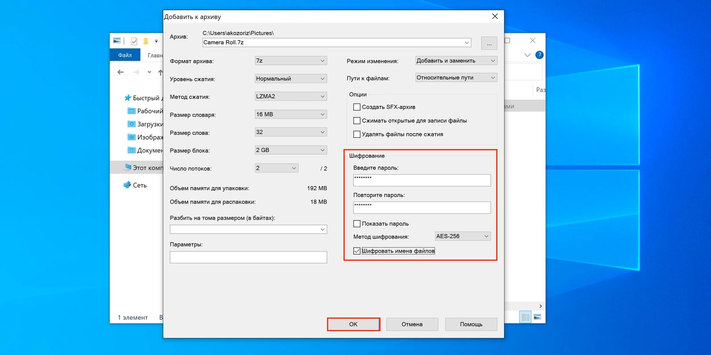This screenshot has height=355, width=711.
Task: Expand the split-to-volumes size combo box
Action: 323,229
